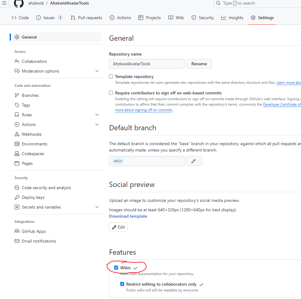Click the Download template link
The image size is (301, 299).
tap(128, 216)
